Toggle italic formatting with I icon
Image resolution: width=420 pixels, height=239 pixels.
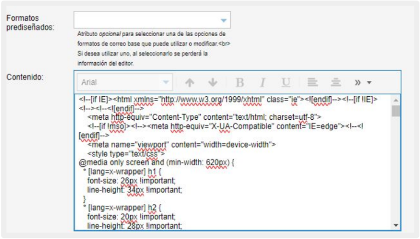[262, 82]
